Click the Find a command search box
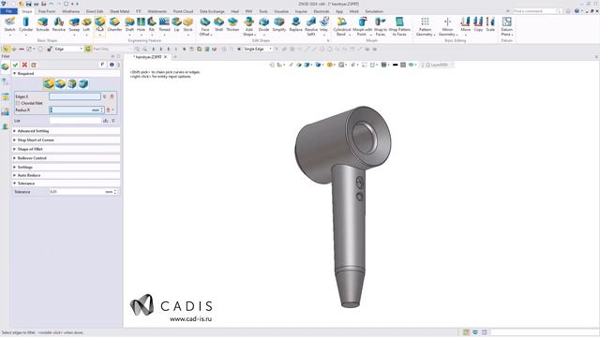Viewport: 600px width, 337px height. tap(536, 11)
